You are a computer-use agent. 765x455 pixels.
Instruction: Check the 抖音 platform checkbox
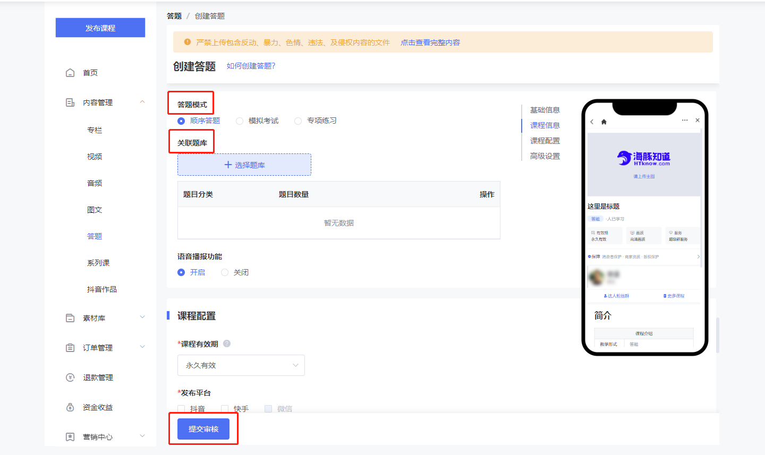[x=181, y=409]
